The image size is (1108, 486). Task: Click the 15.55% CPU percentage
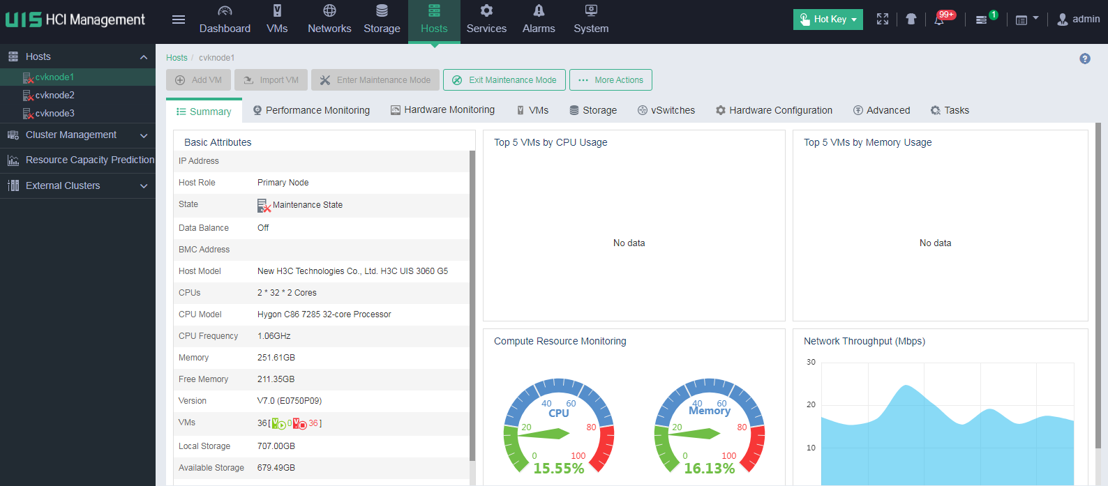559,469
